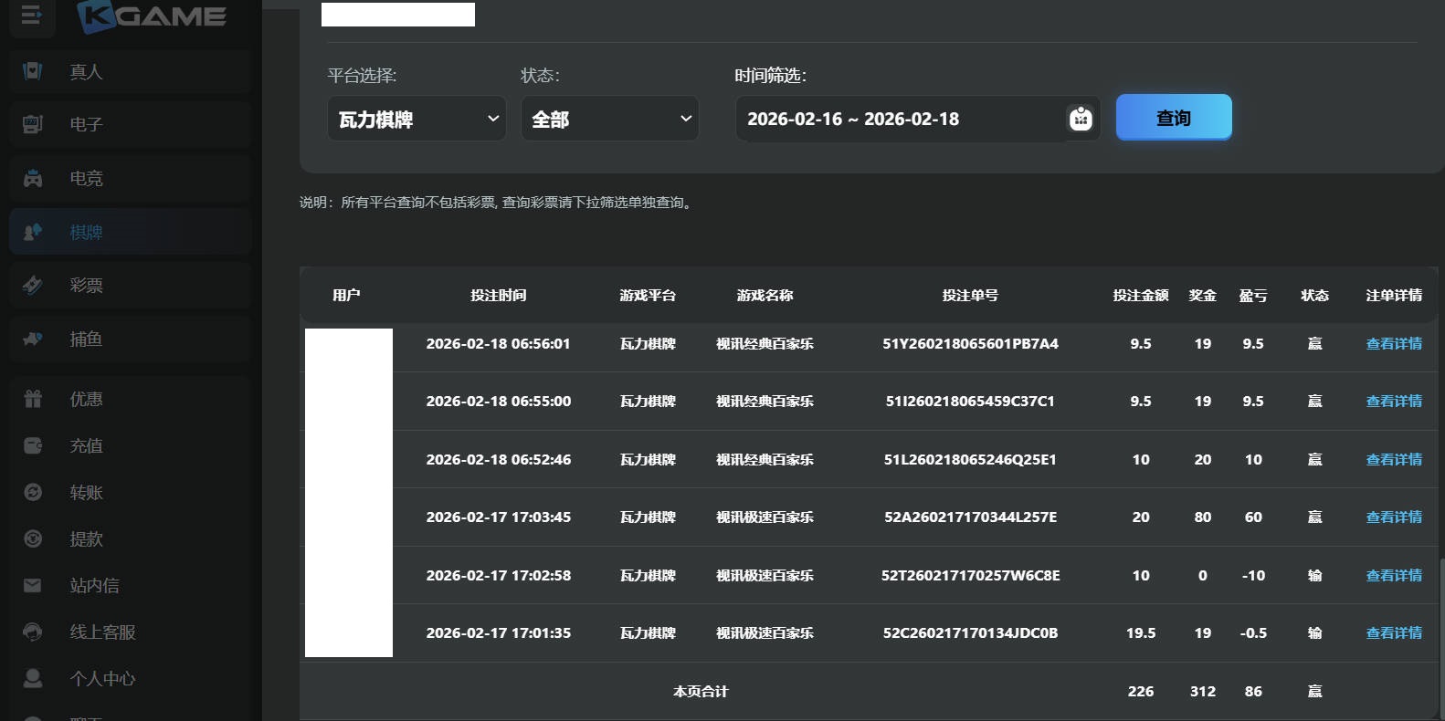Open 查看详情 for the 17:02:58 bet

point(1393,576)
